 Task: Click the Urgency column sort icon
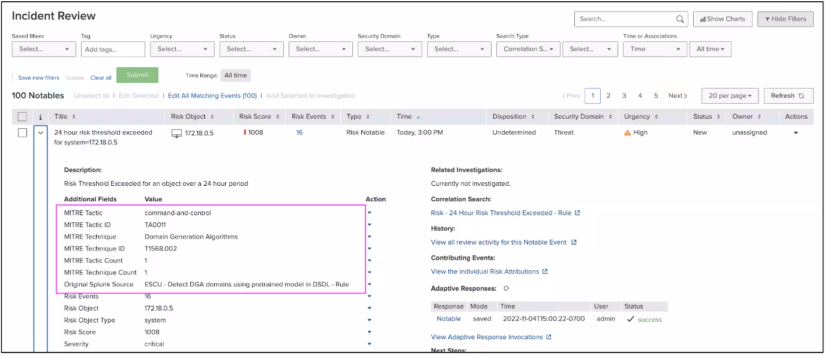click(656, 117)
